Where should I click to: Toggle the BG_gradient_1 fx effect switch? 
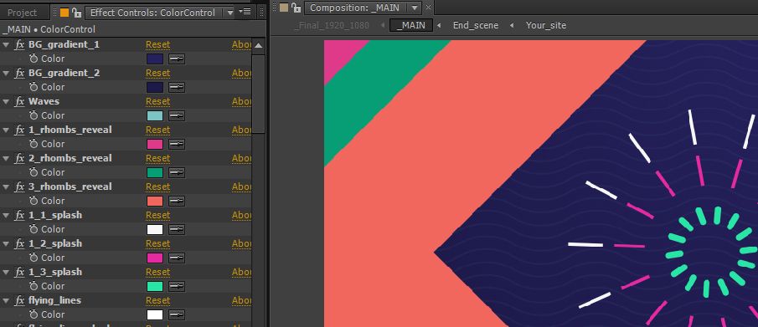pos(20,44)
